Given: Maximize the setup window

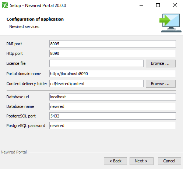Looking at the screenshot, I should (158, 5).
